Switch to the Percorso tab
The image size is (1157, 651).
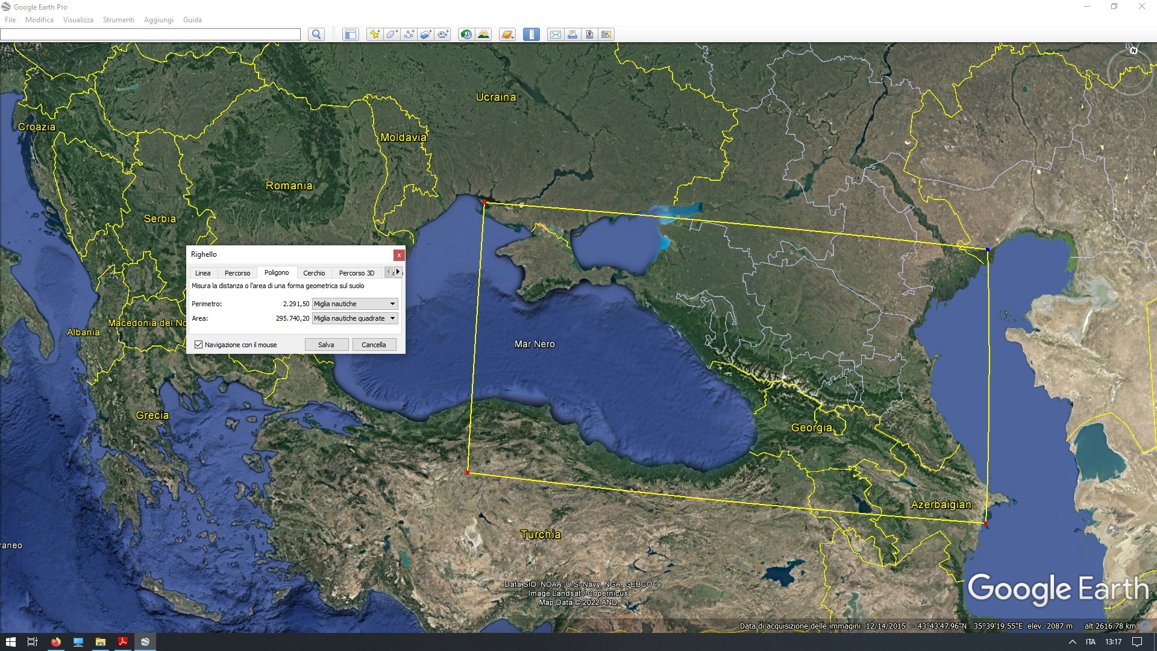[237, 273]
